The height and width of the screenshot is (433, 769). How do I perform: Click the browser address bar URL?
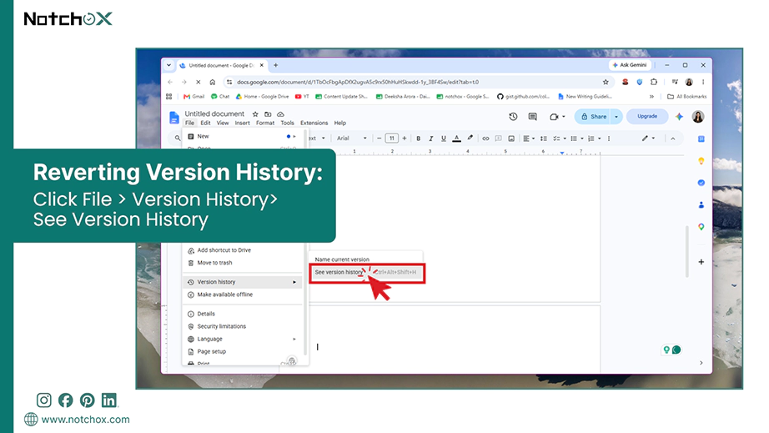tap(358, 82)
